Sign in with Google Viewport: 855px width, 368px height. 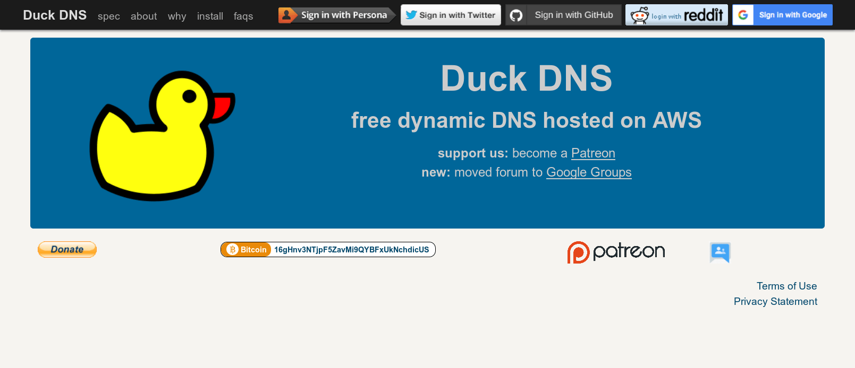pos(782,15)
